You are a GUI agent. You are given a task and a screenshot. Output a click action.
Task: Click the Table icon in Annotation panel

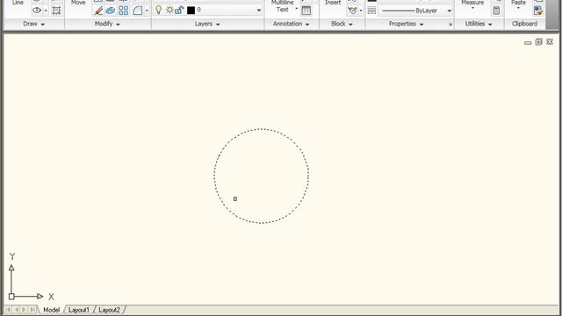306,11
